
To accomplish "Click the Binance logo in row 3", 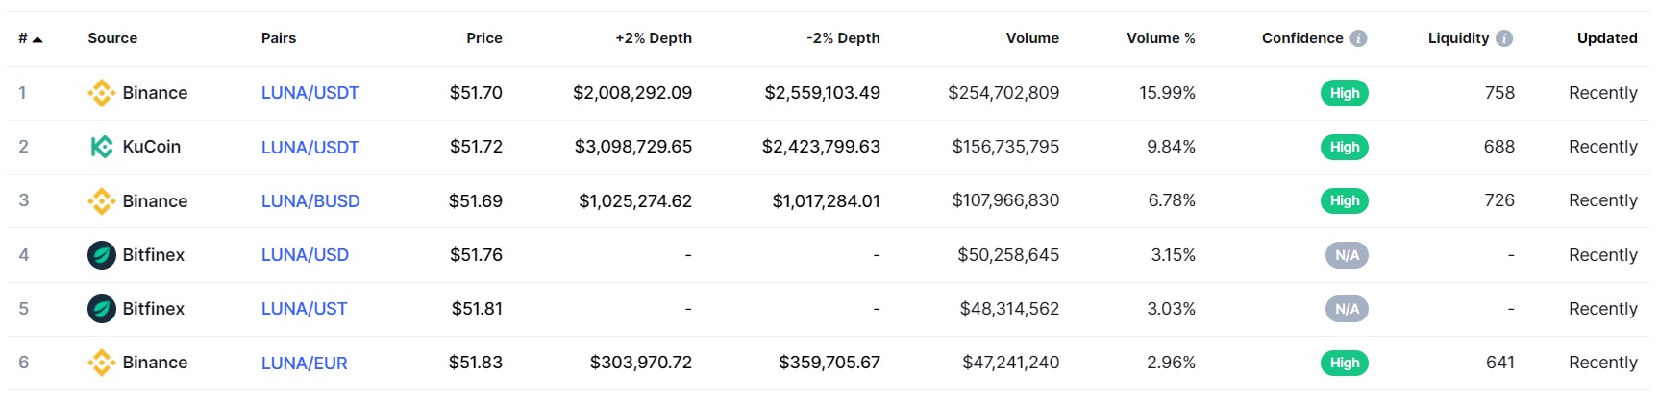I will pos(101,201).
